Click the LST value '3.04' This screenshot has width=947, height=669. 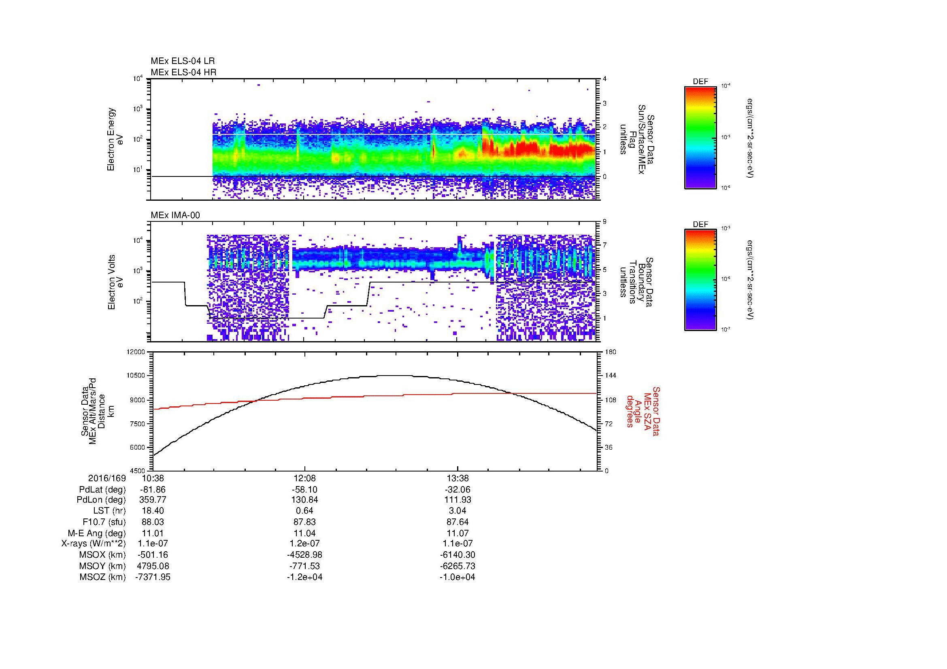(458, 511)
